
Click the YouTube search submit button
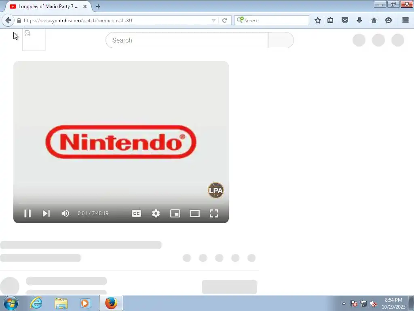[x=281, y=40]
